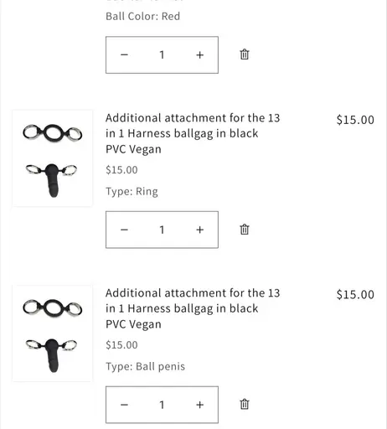Remove the Ball Color Red item with trash icon
387x429 pixels.
[245, 54]
